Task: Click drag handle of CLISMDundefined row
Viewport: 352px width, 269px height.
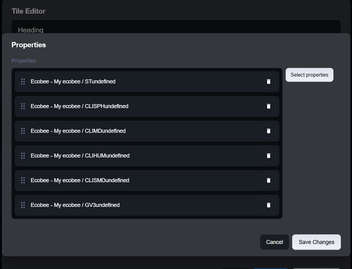Action: (x=23, y=180)
